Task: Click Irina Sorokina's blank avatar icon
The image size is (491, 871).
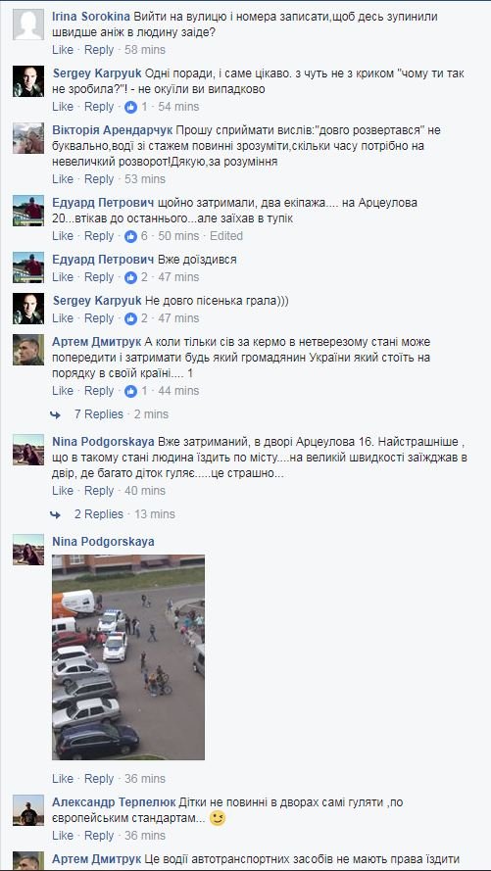Action: [28, 24]
